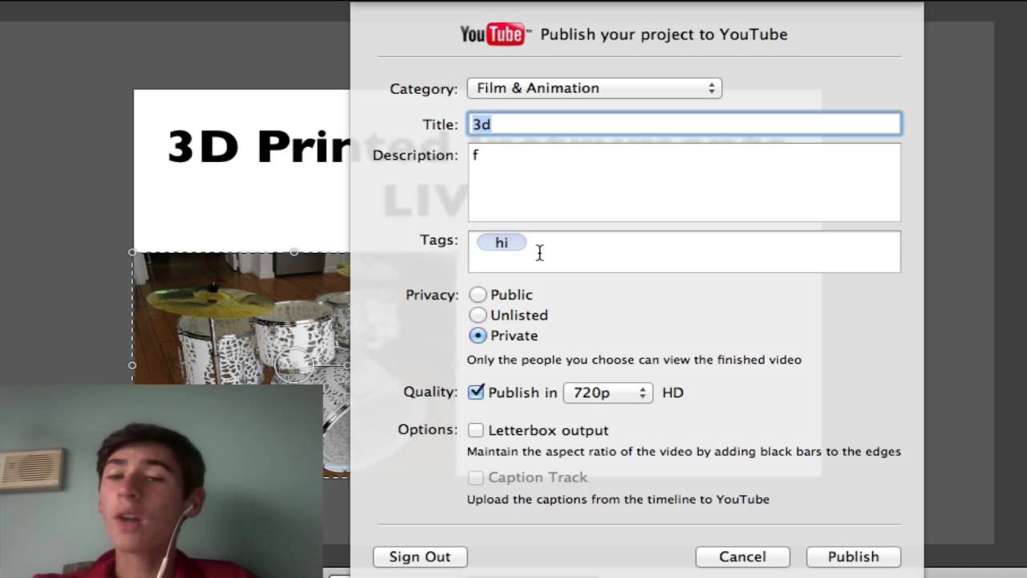Open the 720p resolution dropdown
The height and width of the screenshot is (578, 1027).
608,393
